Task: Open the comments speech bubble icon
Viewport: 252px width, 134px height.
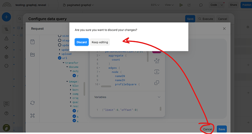Action: [x=201, y=5]
